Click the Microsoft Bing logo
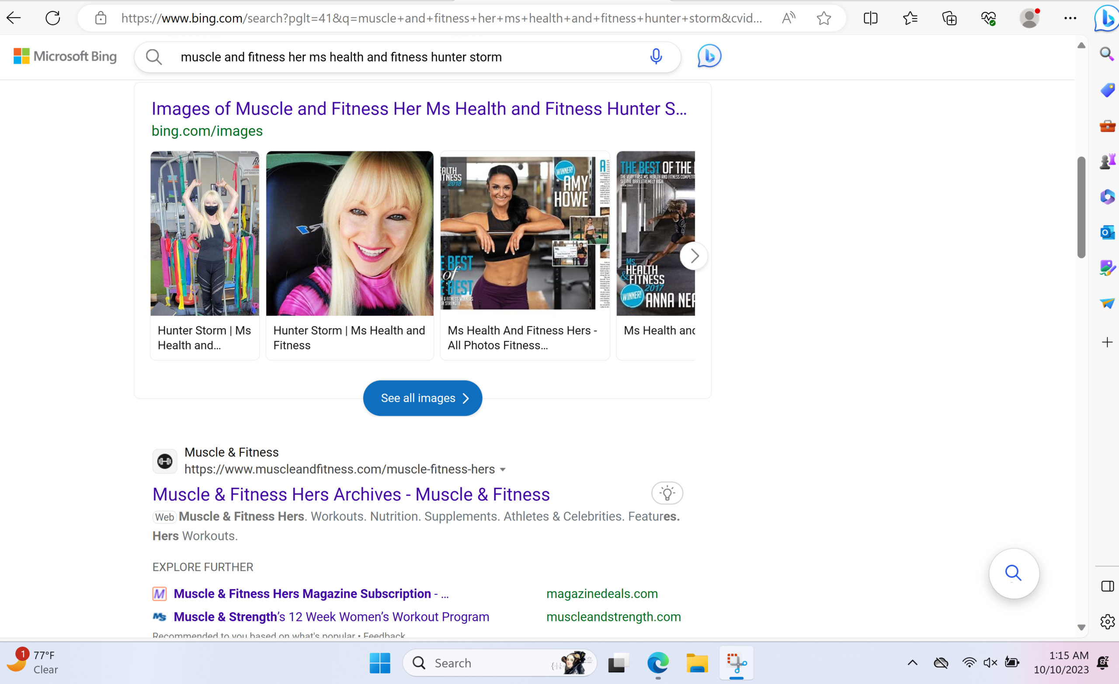 [x=65, y=56]
